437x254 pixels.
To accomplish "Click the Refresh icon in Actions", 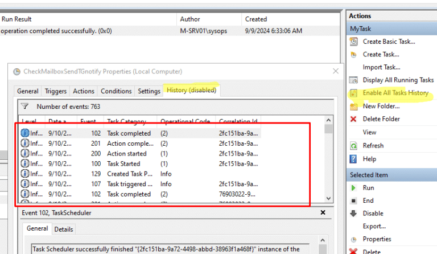I will click(353, 146).
